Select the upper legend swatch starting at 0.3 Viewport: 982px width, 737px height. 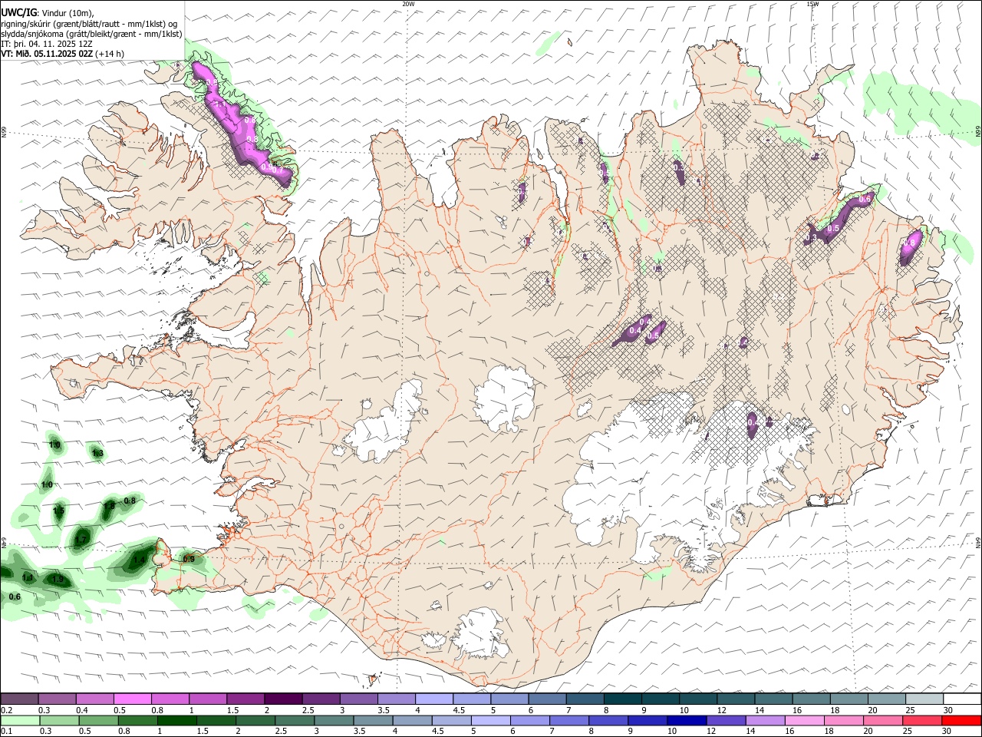[58, 699]
